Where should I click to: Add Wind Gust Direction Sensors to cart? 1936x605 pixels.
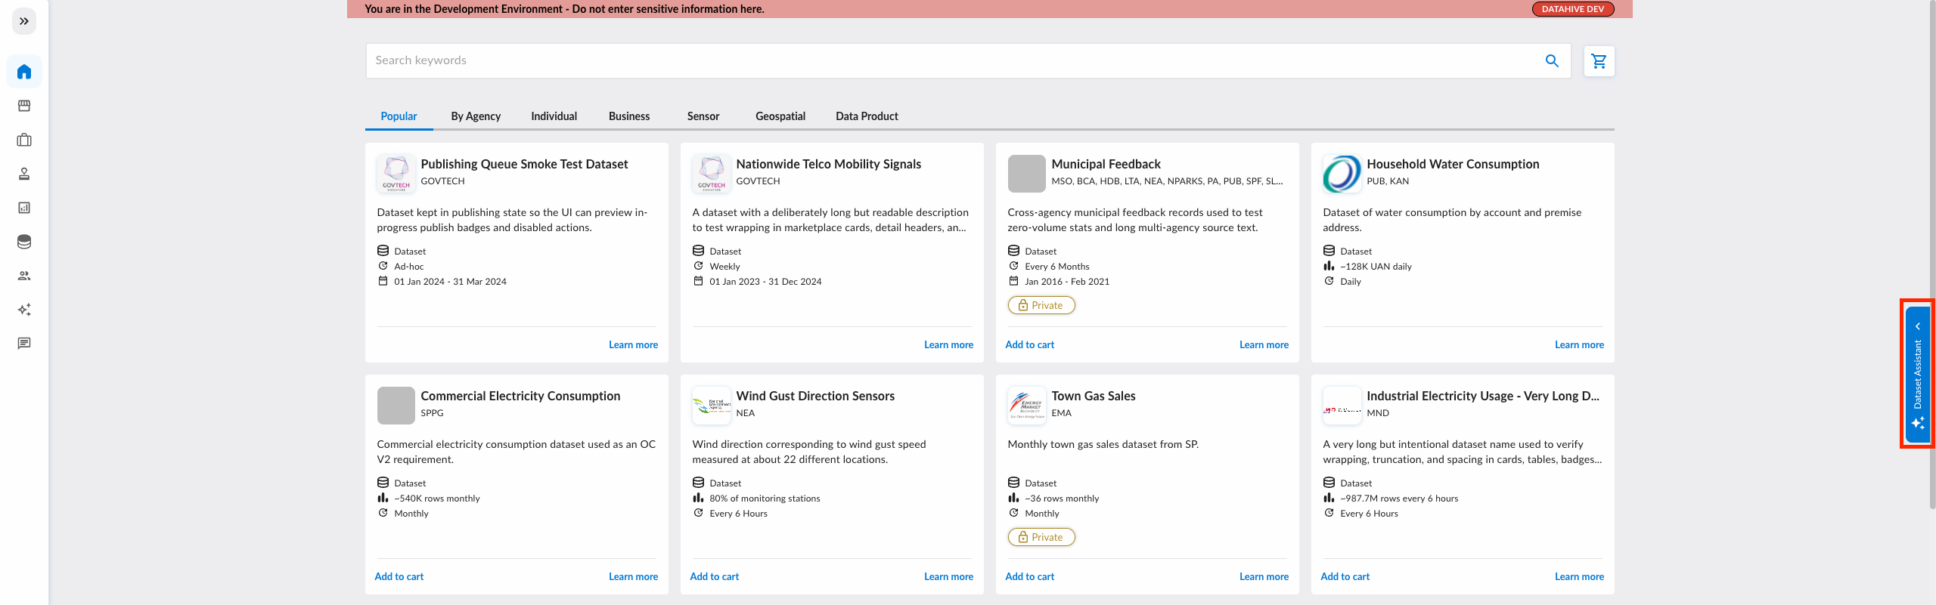(x=714, y=577)
